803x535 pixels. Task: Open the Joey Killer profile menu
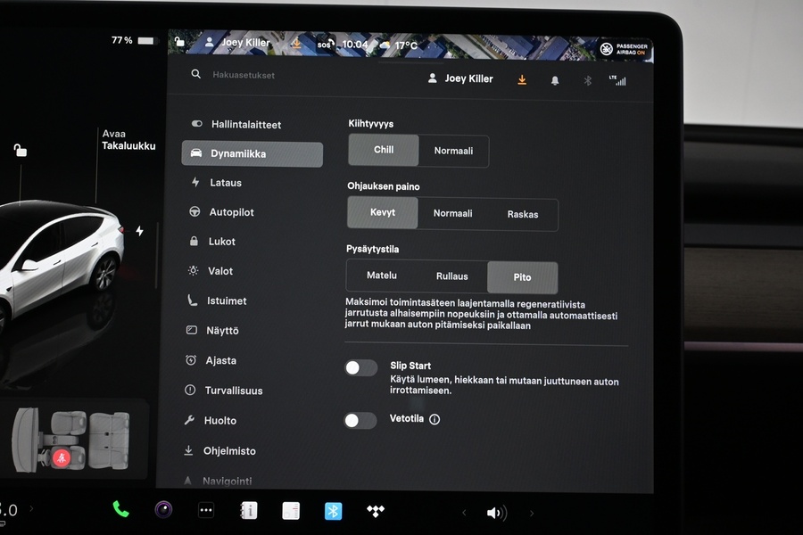[460, 78]
